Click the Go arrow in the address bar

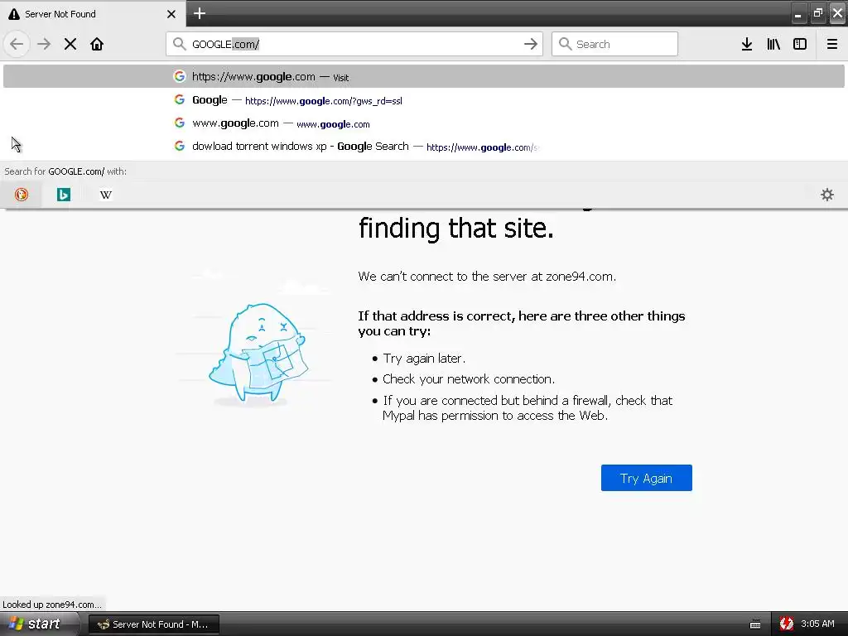(x=531, y=44)
